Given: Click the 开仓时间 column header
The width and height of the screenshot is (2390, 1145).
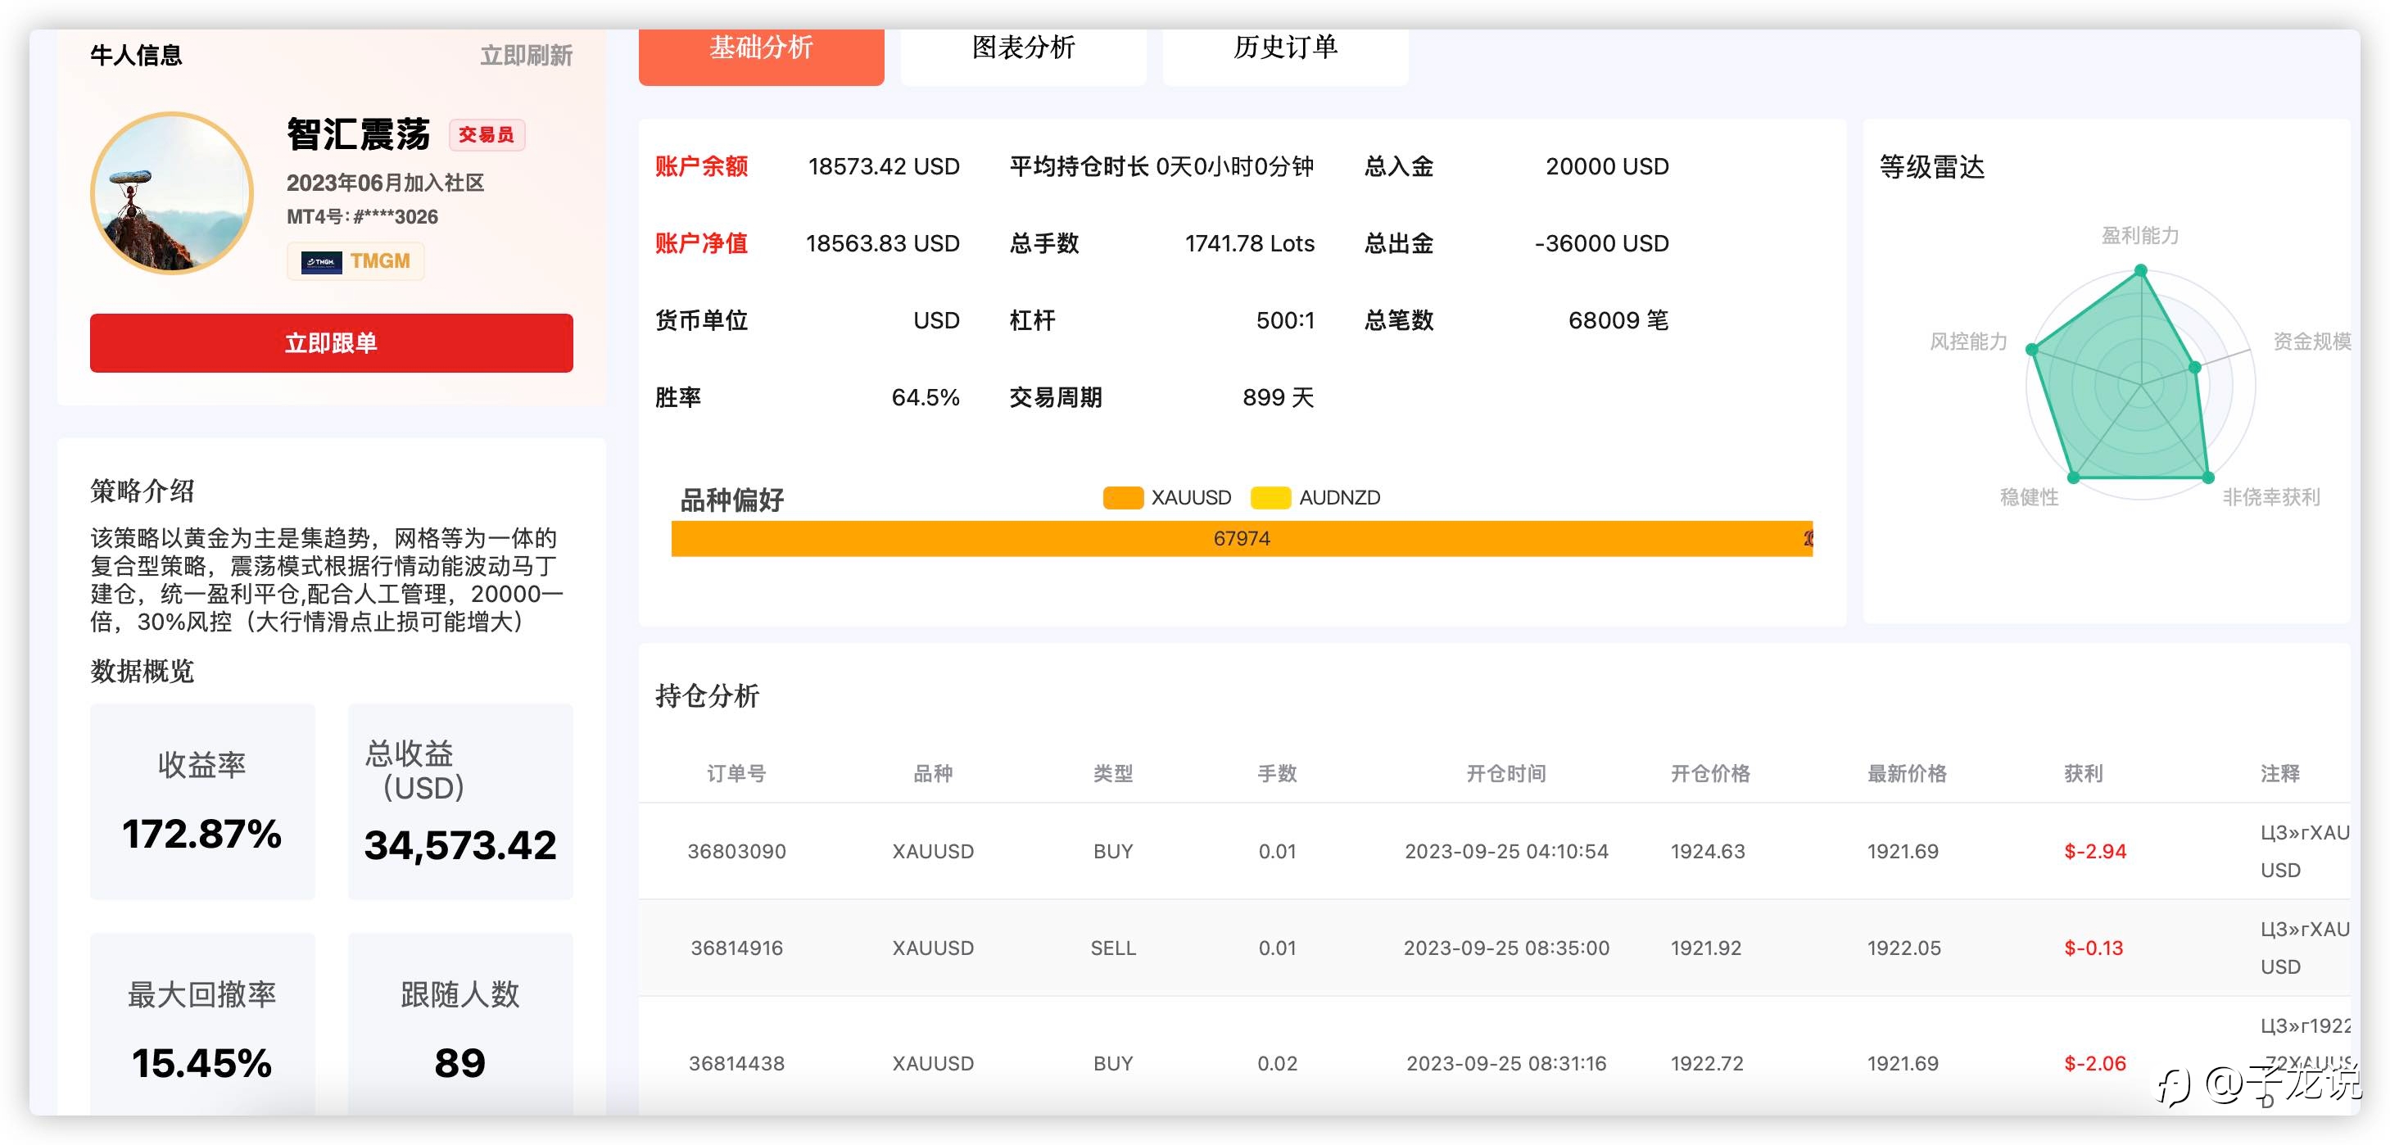Looking at the screenshot, I should (x=1505, y=773).
